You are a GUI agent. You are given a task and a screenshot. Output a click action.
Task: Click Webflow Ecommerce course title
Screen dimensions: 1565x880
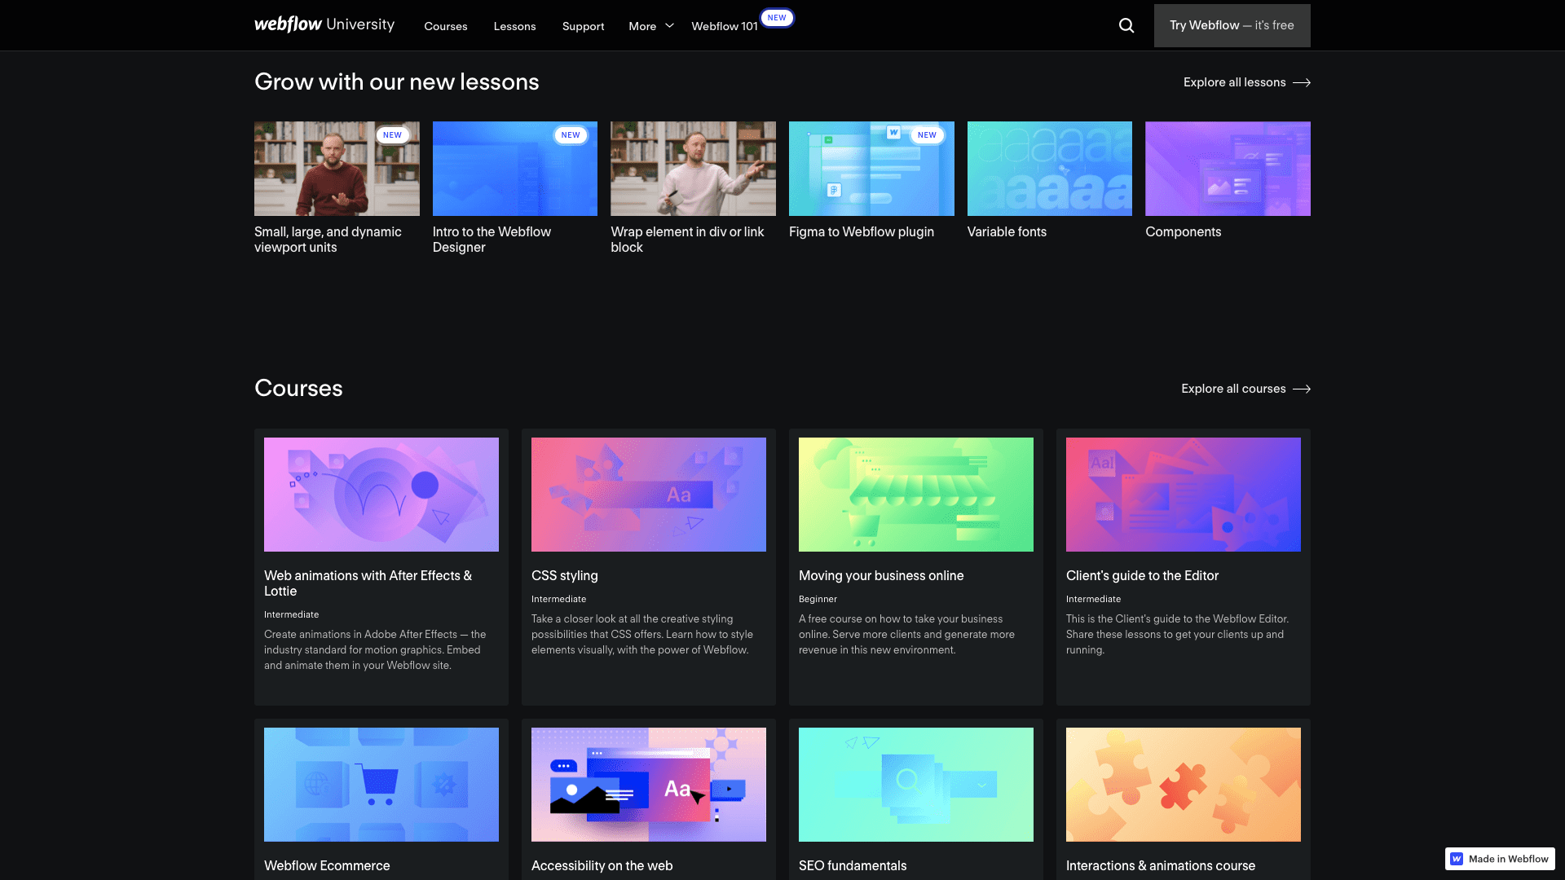pyautogui.click(x=327, y=865)
